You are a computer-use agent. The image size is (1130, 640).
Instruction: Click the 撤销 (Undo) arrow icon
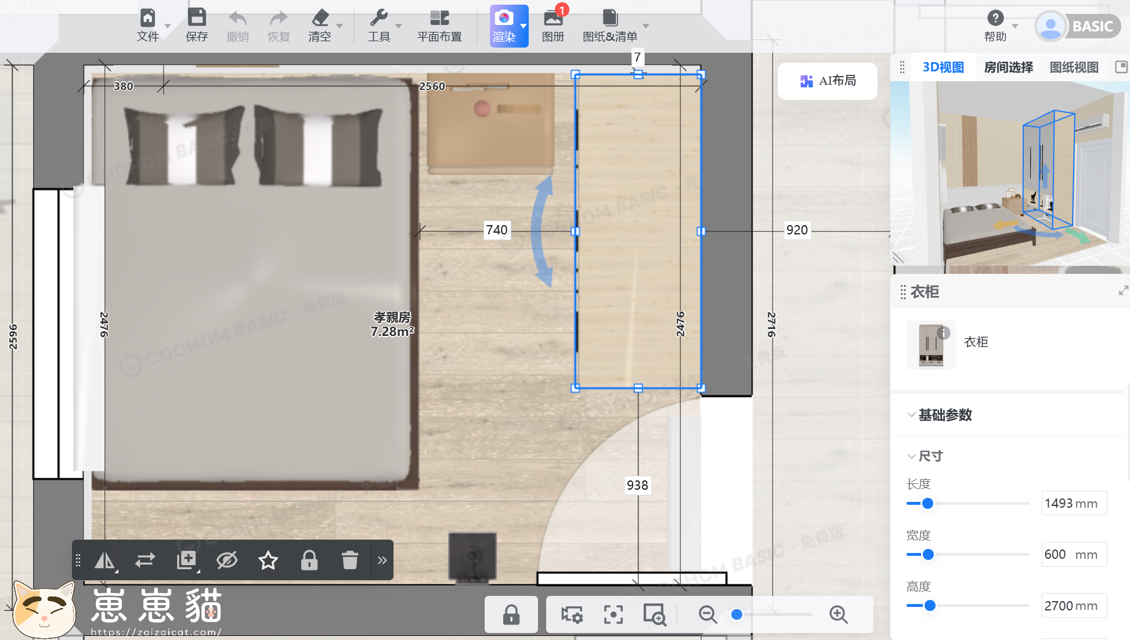tap(237, 18)
